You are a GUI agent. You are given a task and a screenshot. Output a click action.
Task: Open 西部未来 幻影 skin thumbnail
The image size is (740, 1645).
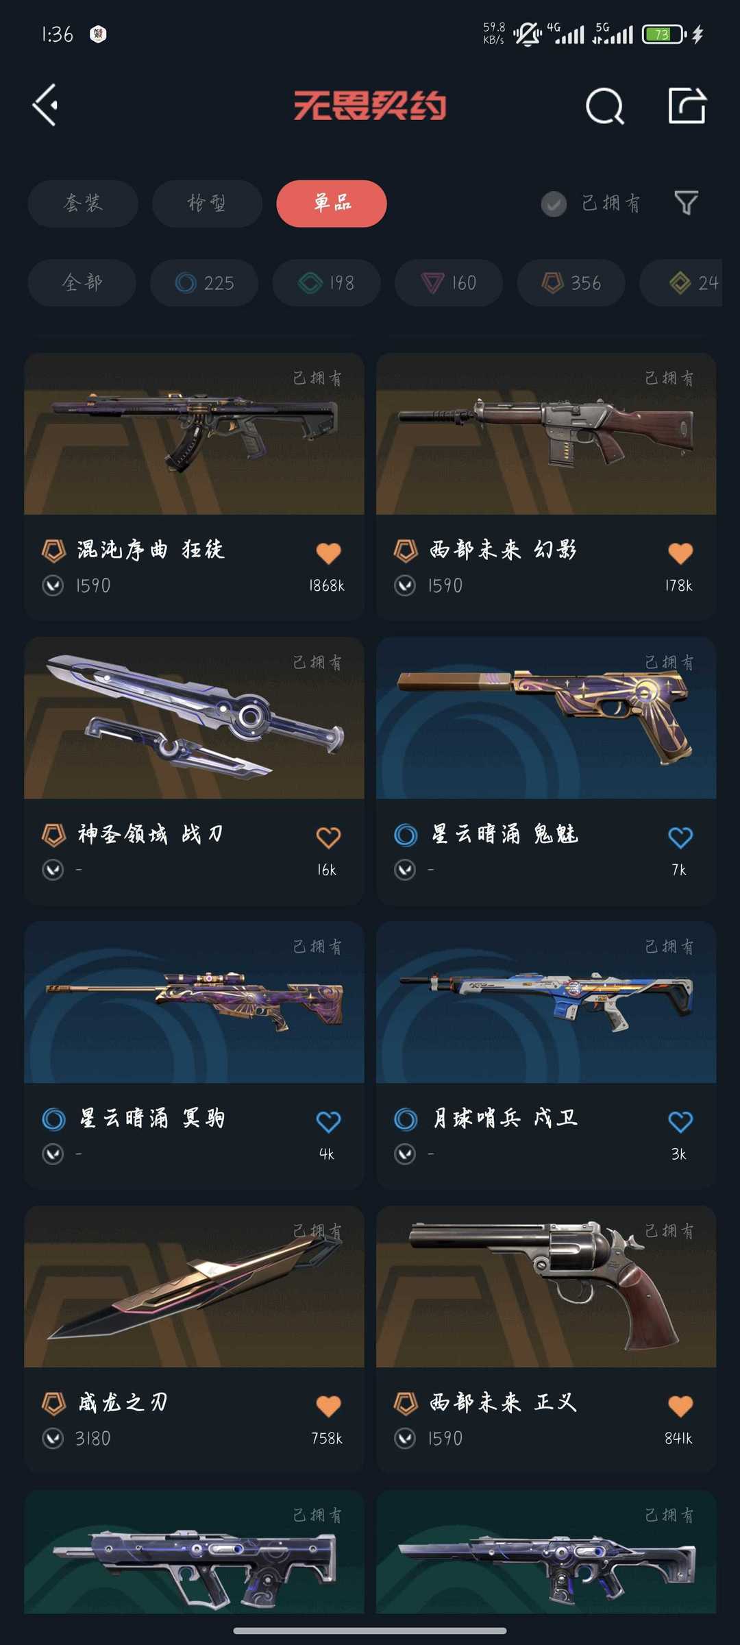546,434
